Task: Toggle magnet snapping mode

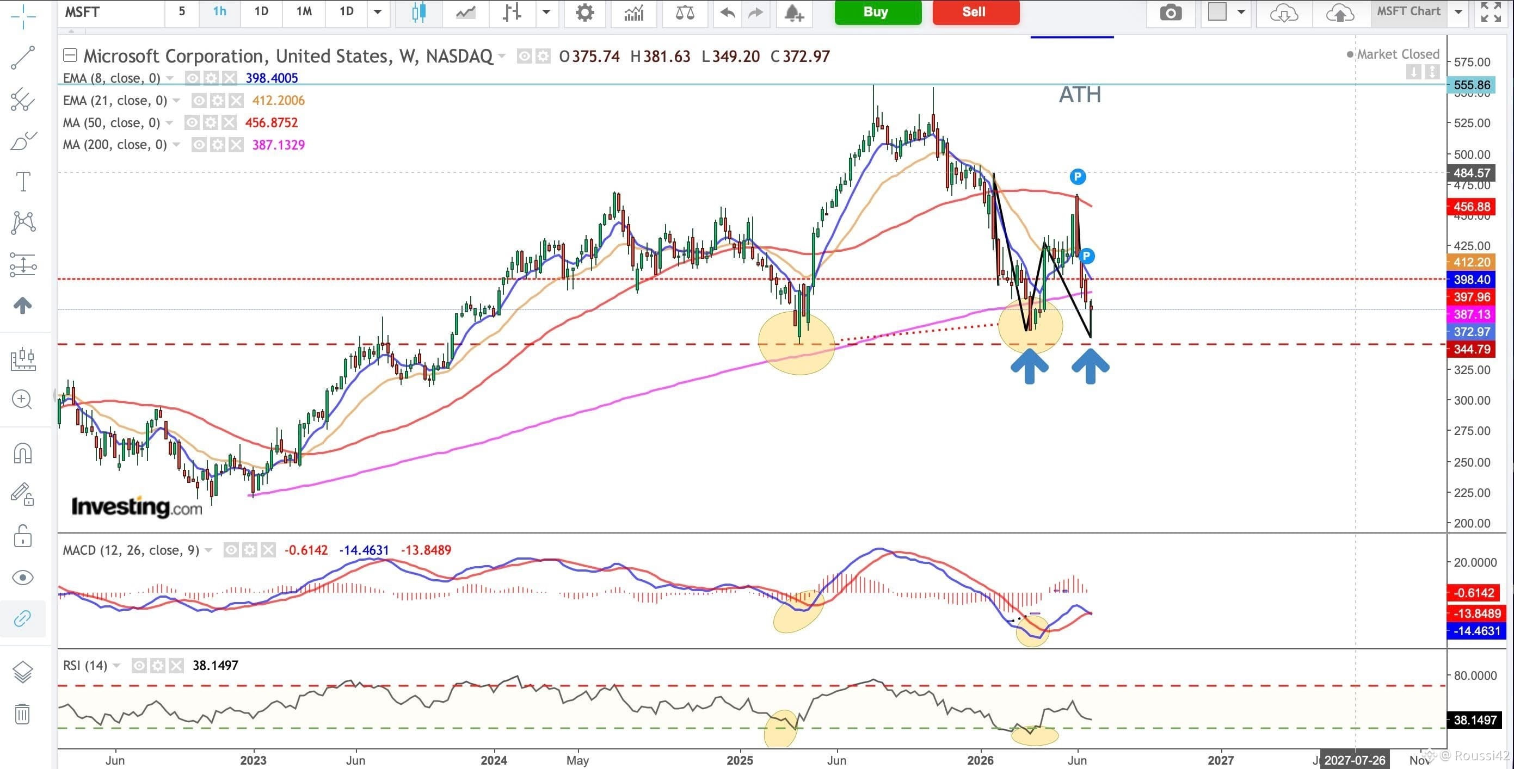Action: [23, 453]
